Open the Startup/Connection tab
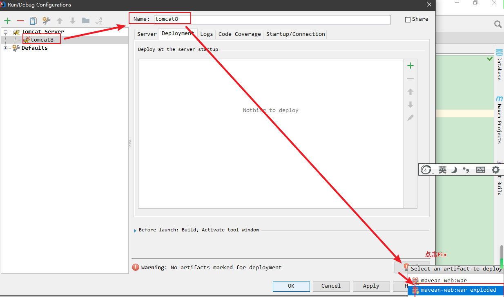504x297 pixels. [x=295, y=34]
